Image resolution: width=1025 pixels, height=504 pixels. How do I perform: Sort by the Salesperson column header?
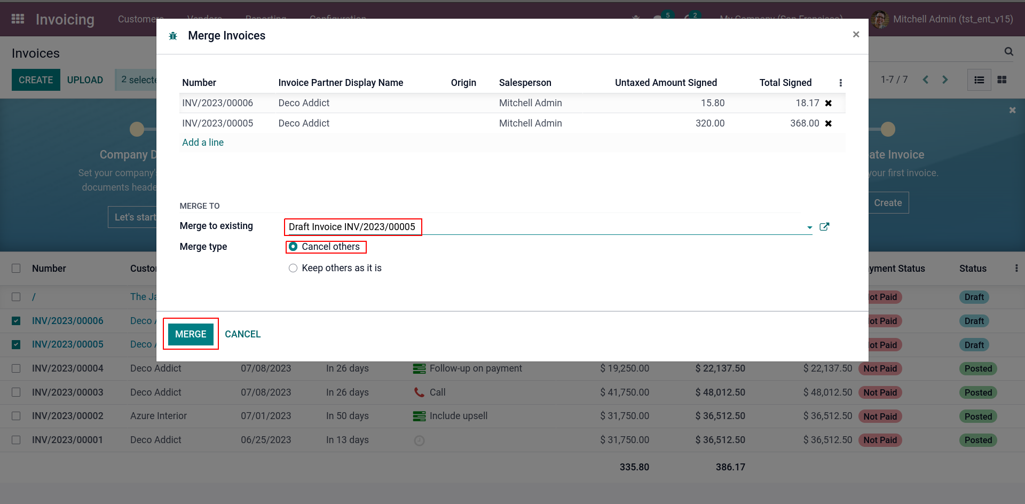point(525,83)
